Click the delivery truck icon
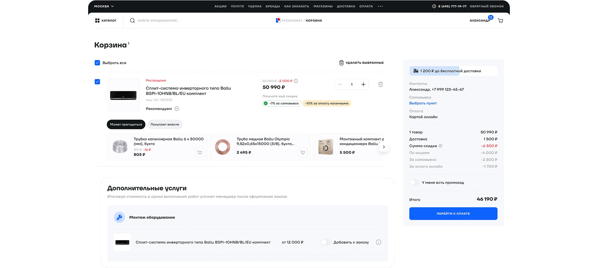This screenshot has height=268, width=598. coord(416,71)
